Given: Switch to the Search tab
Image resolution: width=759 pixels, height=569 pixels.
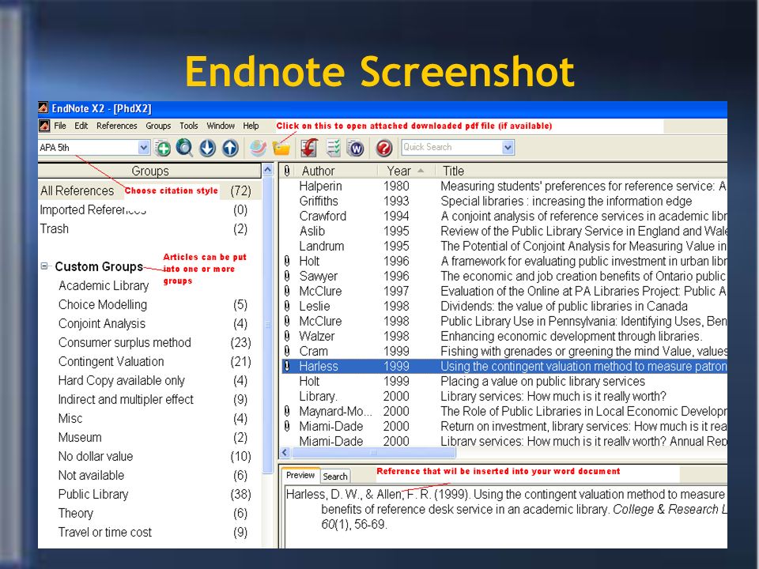Looking at the screenshot, I should (335, 476).
